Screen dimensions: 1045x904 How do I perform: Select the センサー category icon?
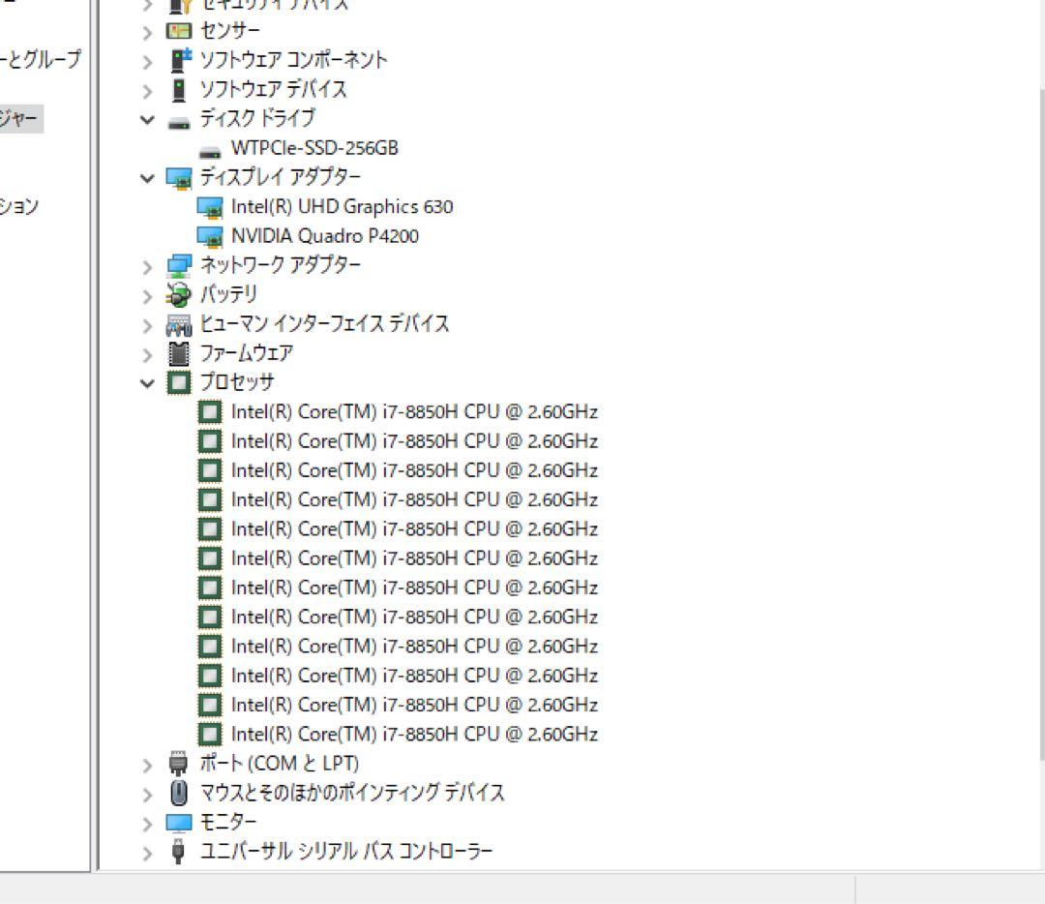tap(177, 30)
